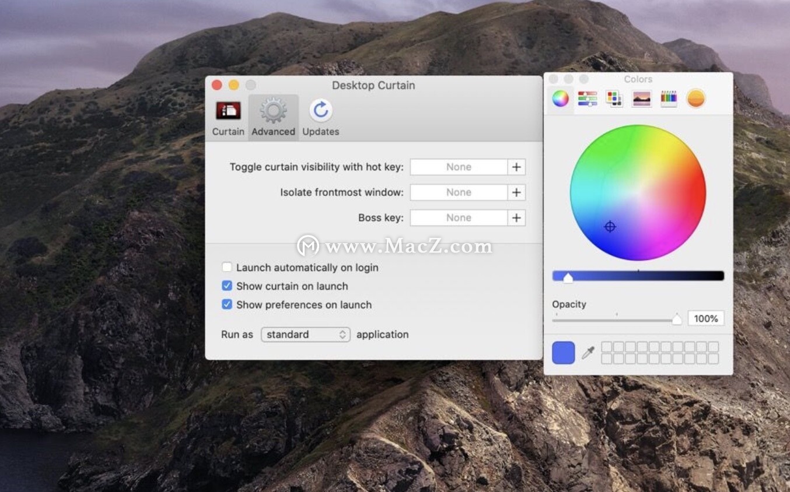Click the first empty saved color slot

(x=607, y=347)
